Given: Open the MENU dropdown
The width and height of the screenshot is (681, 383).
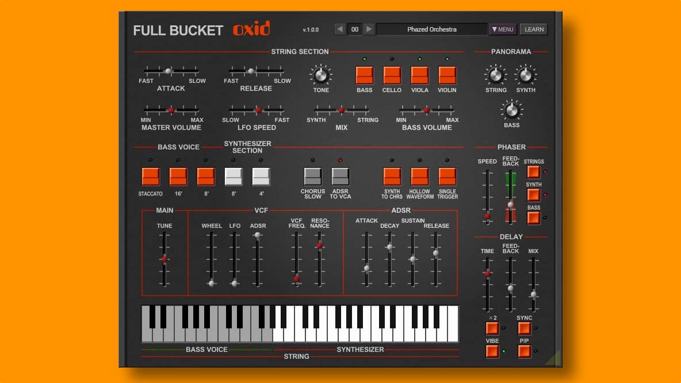Looking at the screenshot, I should (x=502, y=29).
